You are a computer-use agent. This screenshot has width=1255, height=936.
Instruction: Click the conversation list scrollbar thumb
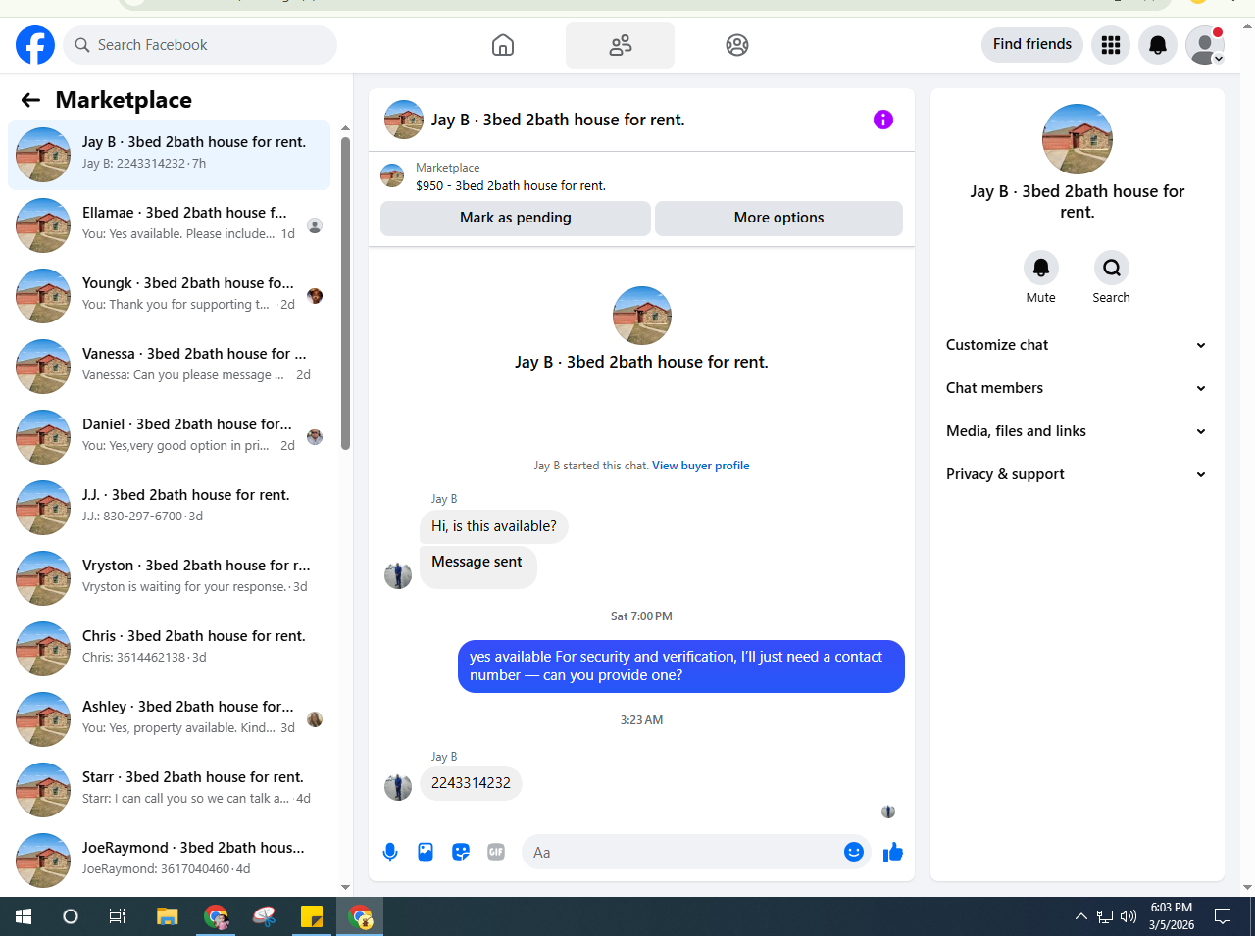[345, 293]
